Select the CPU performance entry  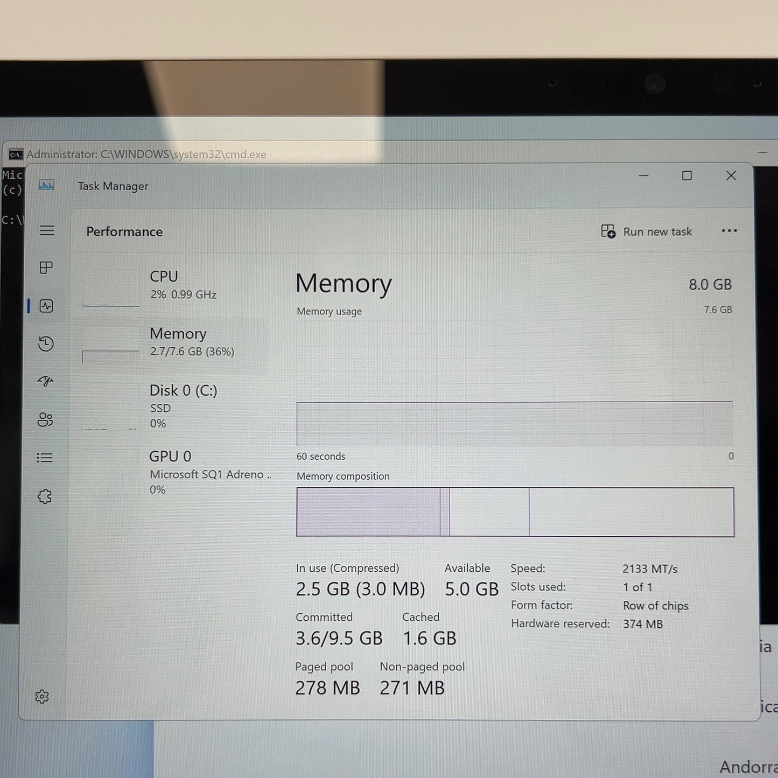tap(175, 287)
